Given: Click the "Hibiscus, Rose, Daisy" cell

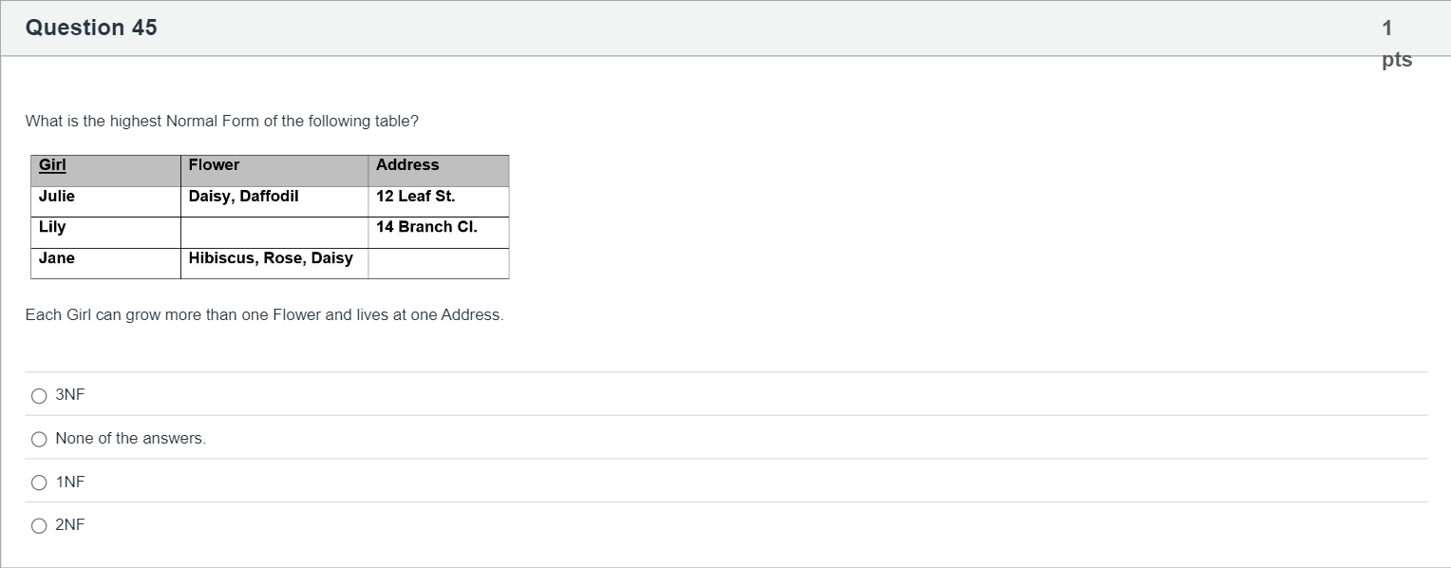Looking at the screenshot, I should pyautogui.click(x=271, y=258).
